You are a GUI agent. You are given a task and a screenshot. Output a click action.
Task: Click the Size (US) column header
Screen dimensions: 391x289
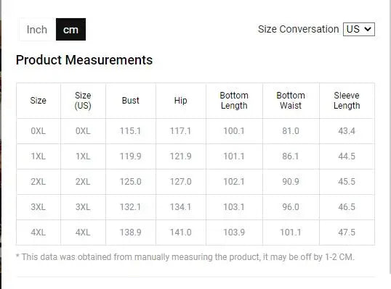83,101
